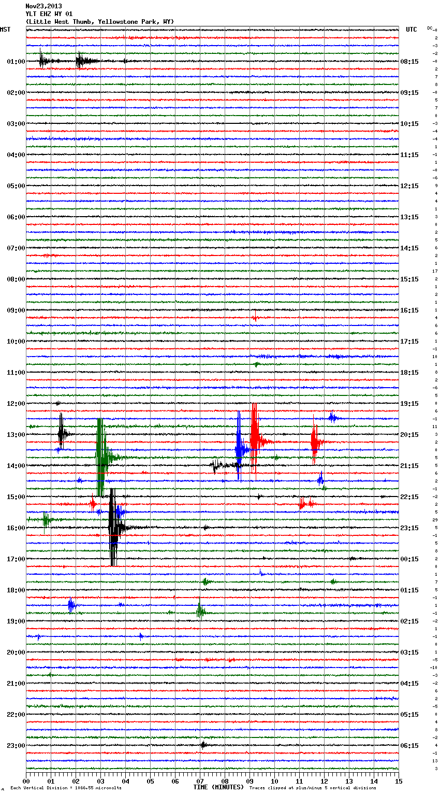Choose the 21:00 MST time label
Image resolution: width=440 pixels, height=795 pixels.
pyautogui.click(x=16, y=684)
